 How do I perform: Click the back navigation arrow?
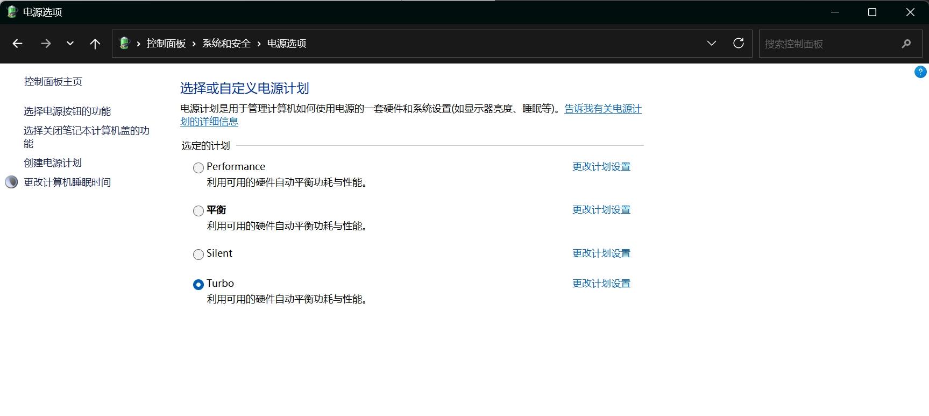(17, 44)
